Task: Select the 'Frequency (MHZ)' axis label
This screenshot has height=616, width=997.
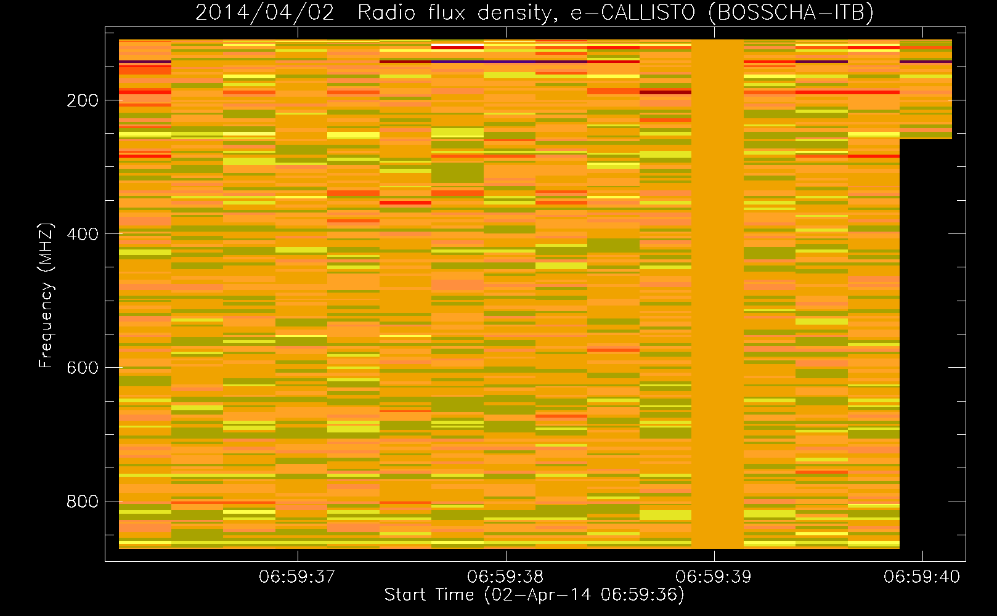Action: (x=46, y=296)
